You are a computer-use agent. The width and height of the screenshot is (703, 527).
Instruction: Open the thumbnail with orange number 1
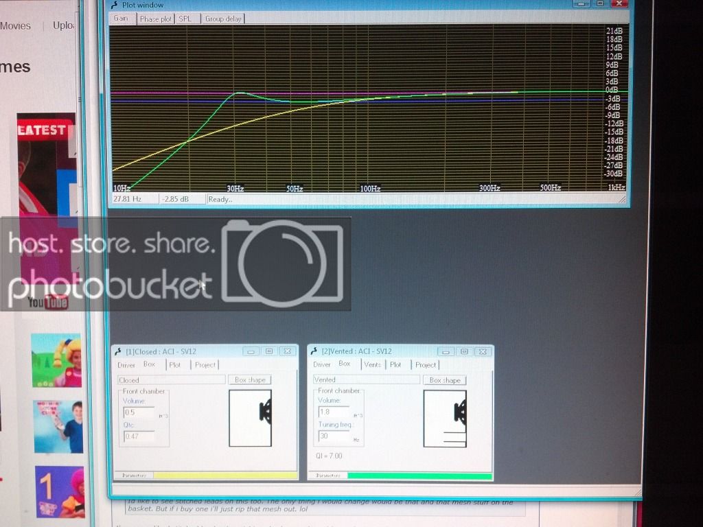pos(60,491)
